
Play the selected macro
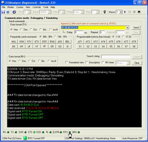125,12
